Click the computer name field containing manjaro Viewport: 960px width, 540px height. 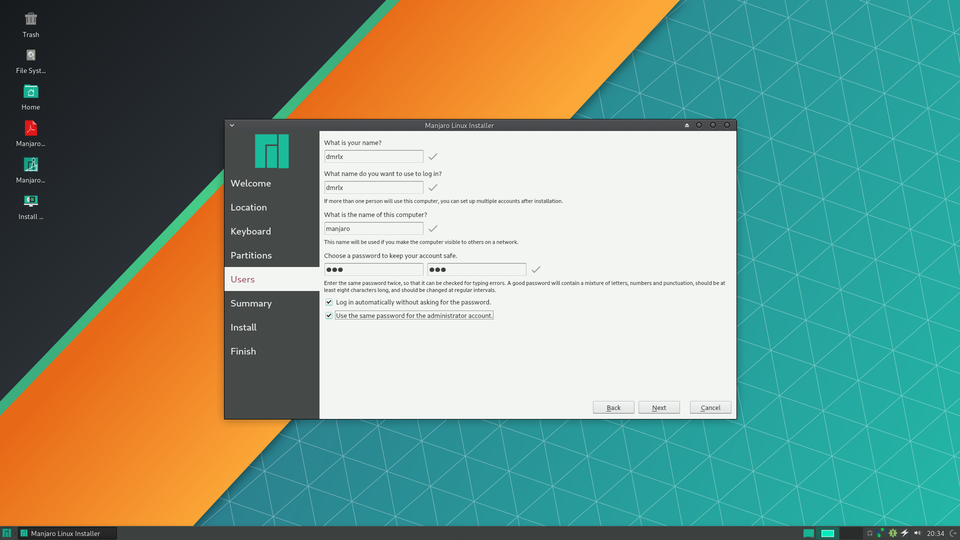point(373,228)
